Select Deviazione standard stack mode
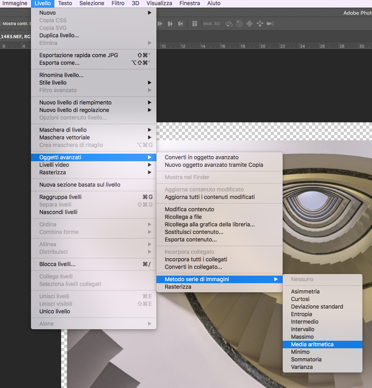This screenshot has width=372, height=388. coord(317,307)
